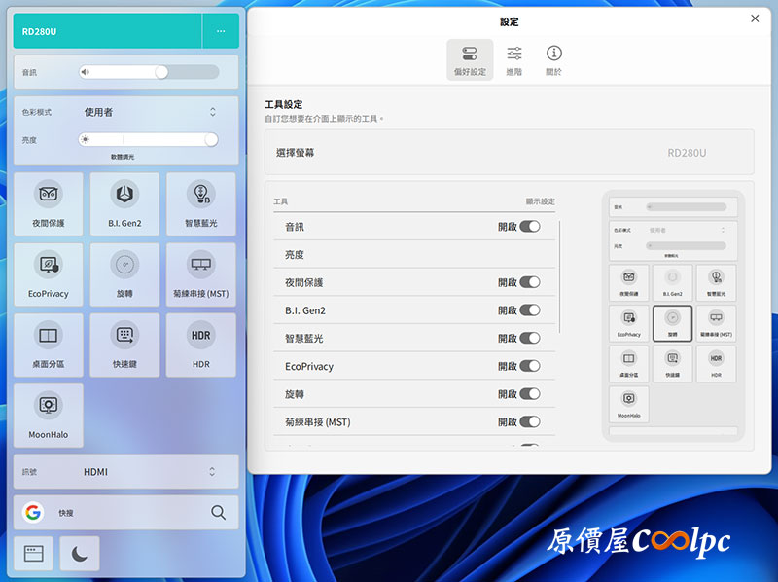This screenshot has width=778, height=582.
Task: Select the 智慧藍光 smart blue light tile
Action: pos(201,204)
